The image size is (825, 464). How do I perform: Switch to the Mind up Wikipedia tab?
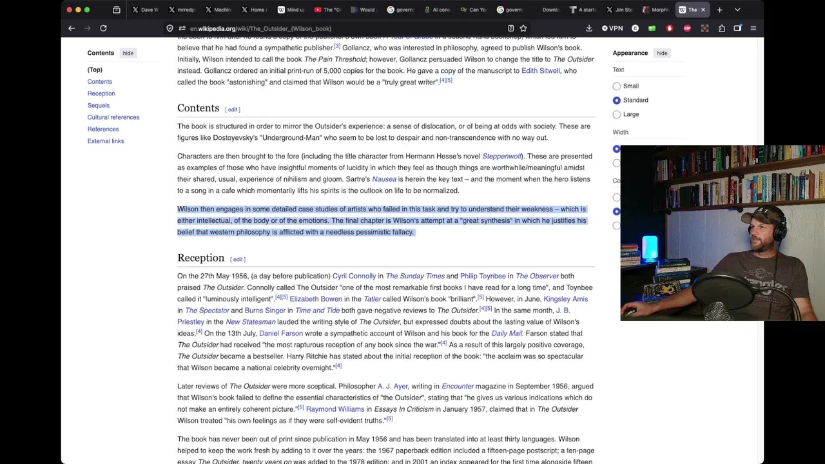coord(291,10)
